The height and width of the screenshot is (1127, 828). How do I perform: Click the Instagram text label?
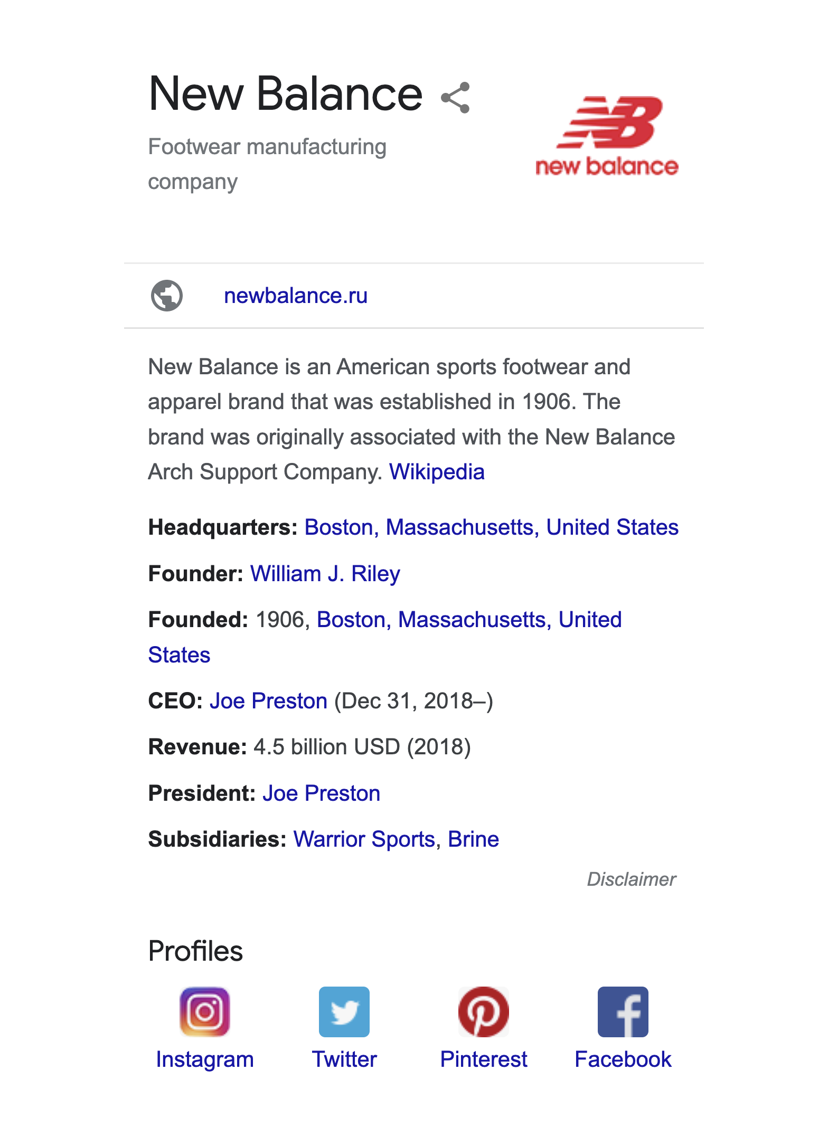pos(205,1059)
